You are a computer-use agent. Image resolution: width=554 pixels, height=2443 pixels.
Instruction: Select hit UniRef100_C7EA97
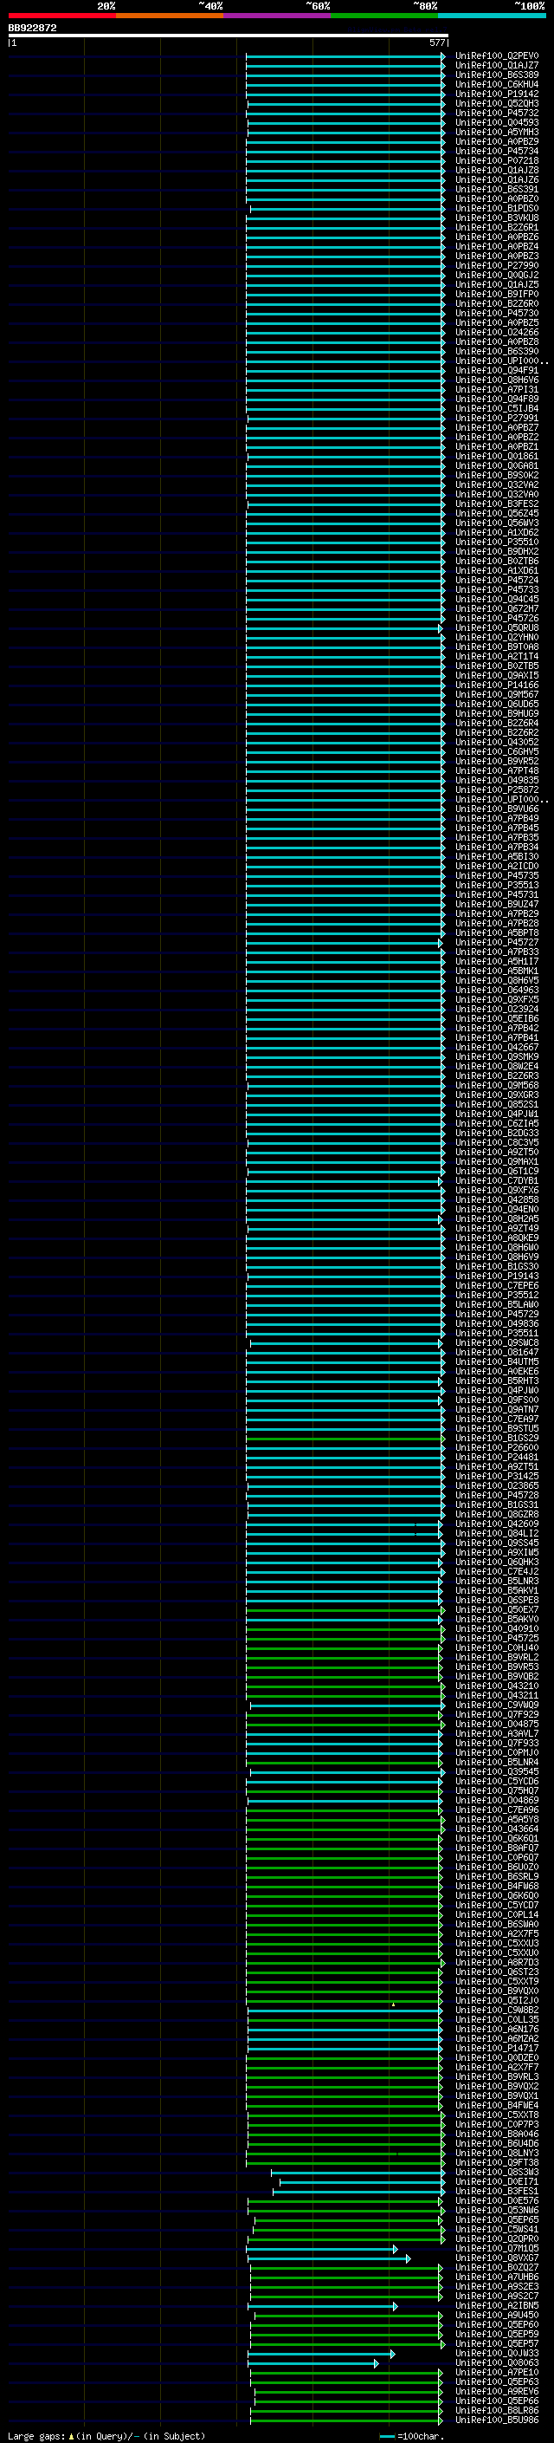coord(497,1419)
